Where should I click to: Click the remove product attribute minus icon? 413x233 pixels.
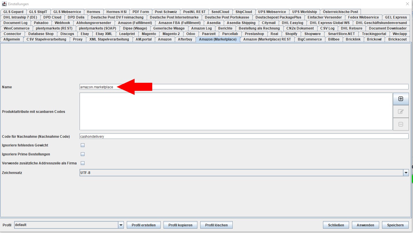(x=401, y=124)
